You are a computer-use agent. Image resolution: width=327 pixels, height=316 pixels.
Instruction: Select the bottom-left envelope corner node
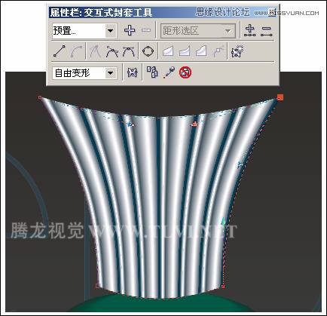(98, 285)
